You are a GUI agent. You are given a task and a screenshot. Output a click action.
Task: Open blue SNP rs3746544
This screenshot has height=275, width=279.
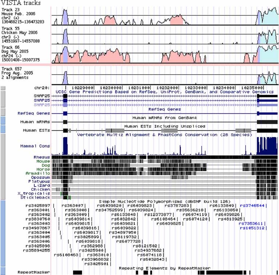point(252,206)
